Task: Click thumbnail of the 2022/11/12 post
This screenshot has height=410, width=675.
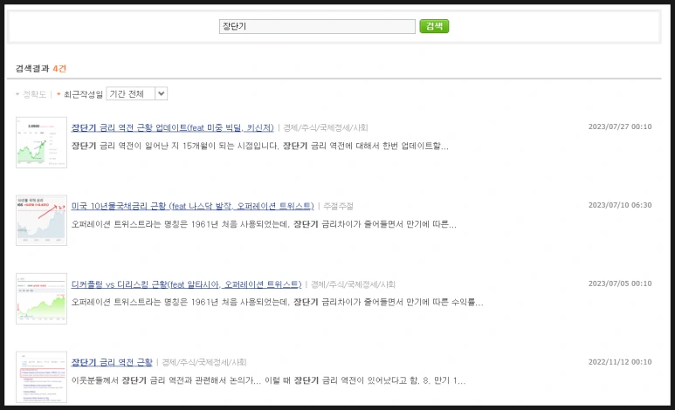Action: [41, 378]
